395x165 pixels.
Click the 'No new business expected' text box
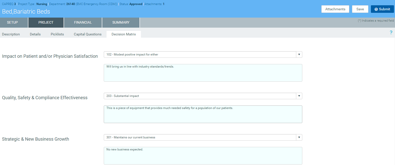(203, 156)
